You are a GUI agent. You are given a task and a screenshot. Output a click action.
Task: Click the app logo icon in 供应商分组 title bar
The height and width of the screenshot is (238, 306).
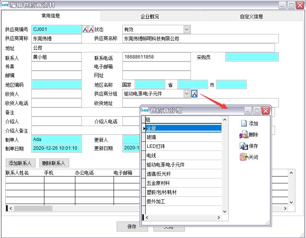[145, 110]
